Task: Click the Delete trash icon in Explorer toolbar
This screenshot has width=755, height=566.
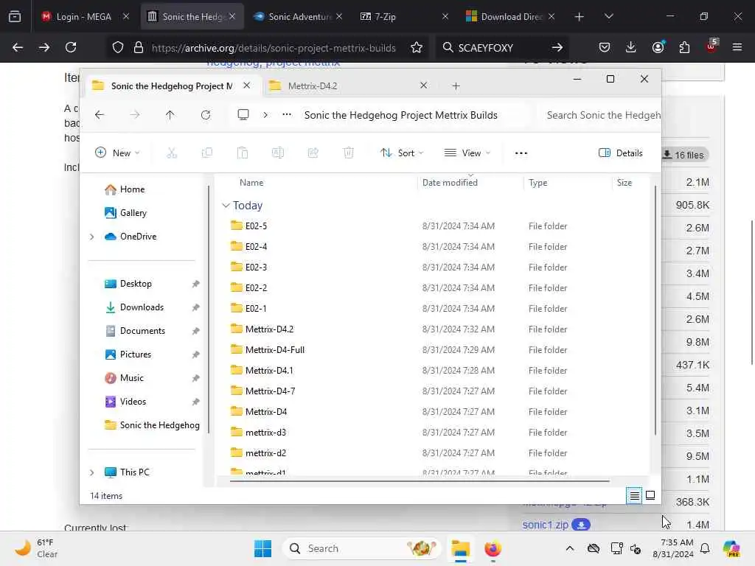Action: click(349, 153)
